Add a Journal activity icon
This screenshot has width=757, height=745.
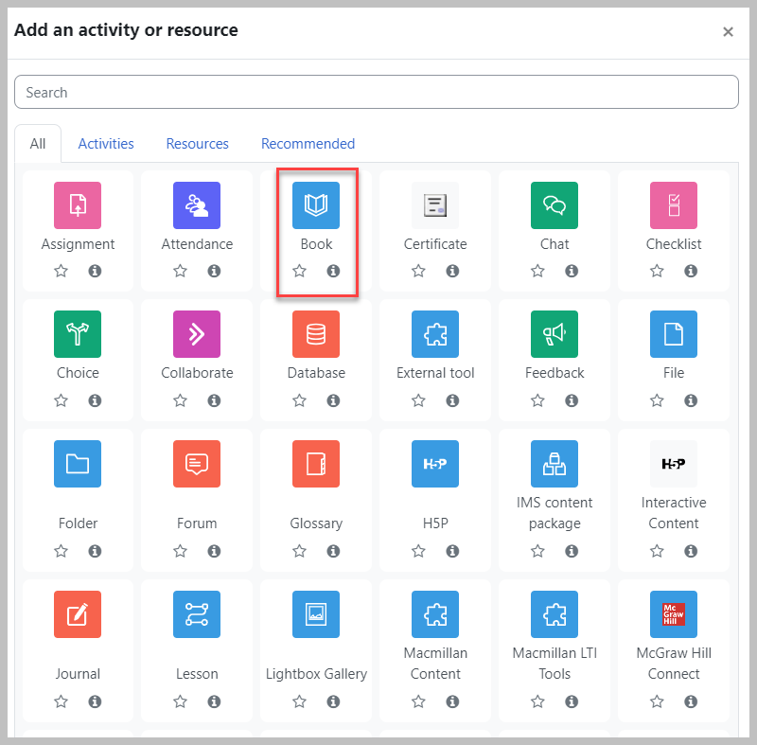click(78, 614)
